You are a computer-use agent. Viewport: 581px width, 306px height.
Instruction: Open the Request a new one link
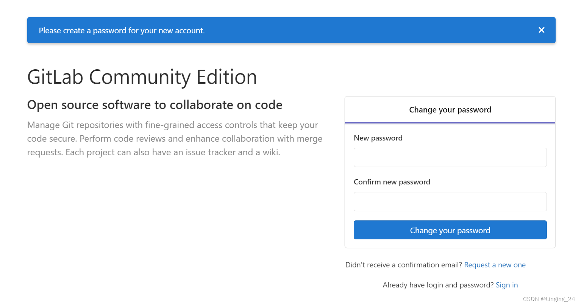click(x=495, y=265)
